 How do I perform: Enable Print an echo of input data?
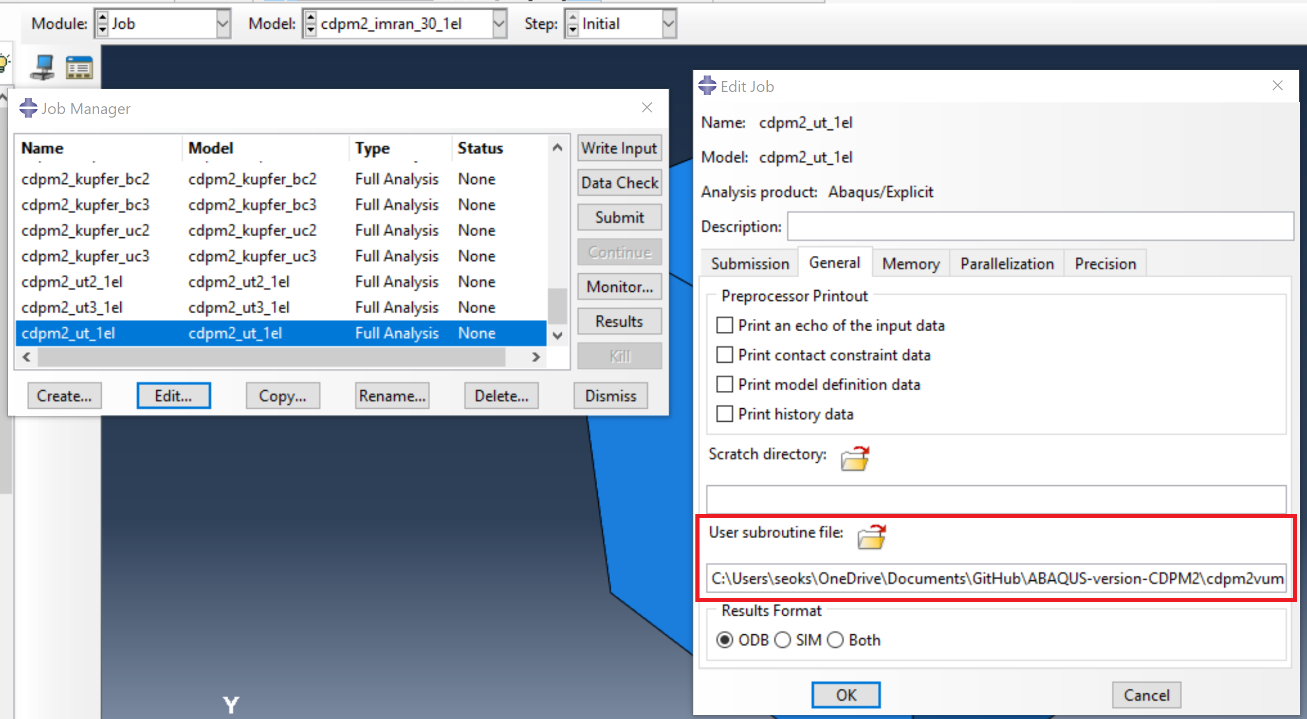coord(724,325)
